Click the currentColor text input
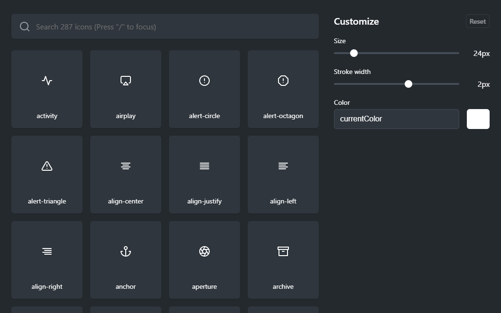Screen dimensions: 501x313 pyautogui.click(x=396, y=119)
